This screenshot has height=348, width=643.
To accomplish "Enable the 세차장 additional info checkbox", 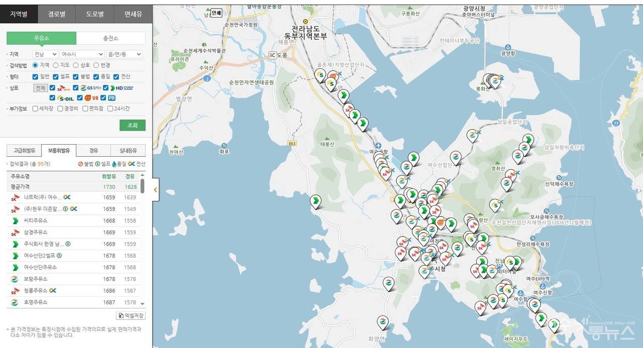I will click(x=36, y=108).
